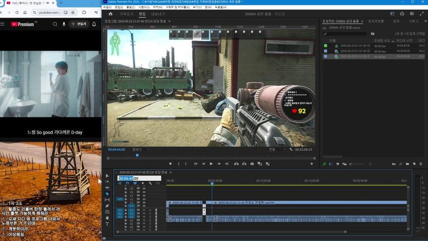Select the Selection arrow tool

[107, 176]
